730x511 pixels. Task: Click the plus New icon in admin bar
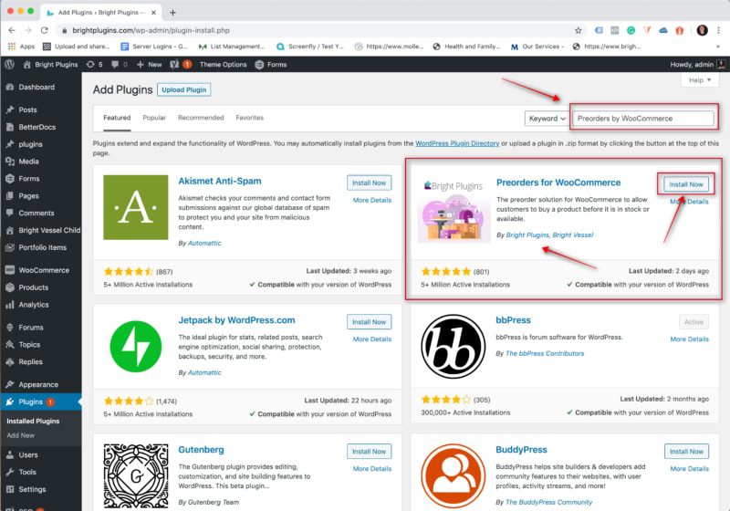point(141,65)
